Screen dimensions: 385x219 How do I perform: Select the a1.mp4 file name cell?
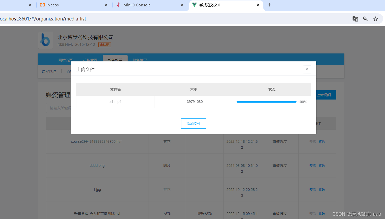tap(115, 102)
